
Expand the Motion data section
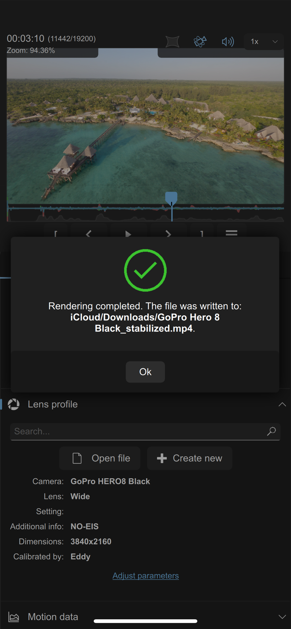[282, 617]
